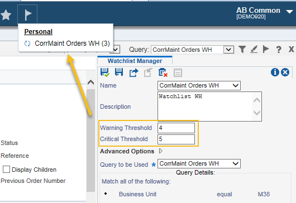Open the Query to be Used dropdown
The image size is (296, 203).
199,163
